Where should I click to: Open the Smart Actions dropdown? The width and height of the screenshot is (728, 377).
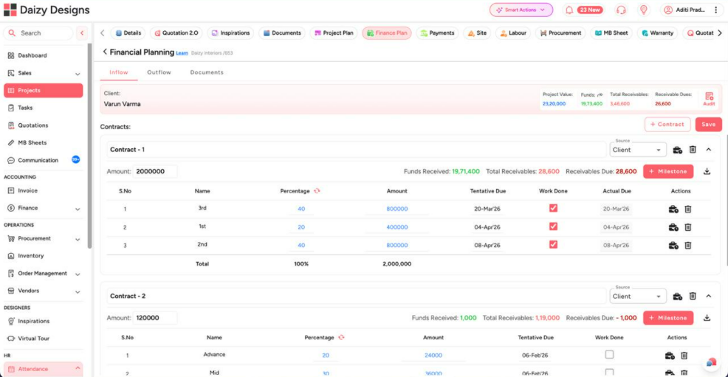(521, 10)
